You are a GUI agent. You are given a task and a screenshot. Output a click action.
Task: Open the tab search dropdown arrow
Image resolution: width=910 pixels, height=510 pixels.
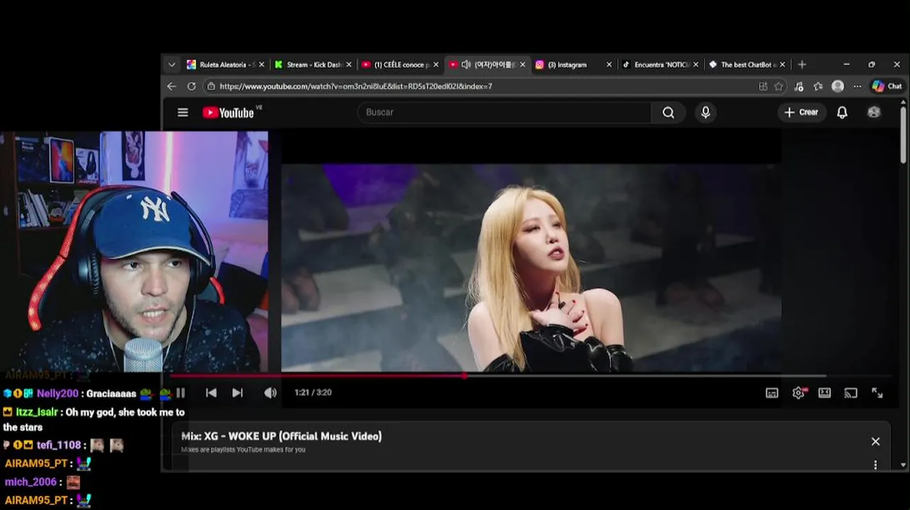pyautogui.click(x=172, y=64)
